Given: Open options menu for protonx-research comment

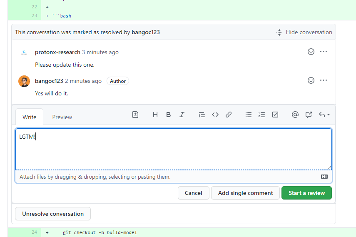Looking at the screenshot, I should click(x=323, y=52).
